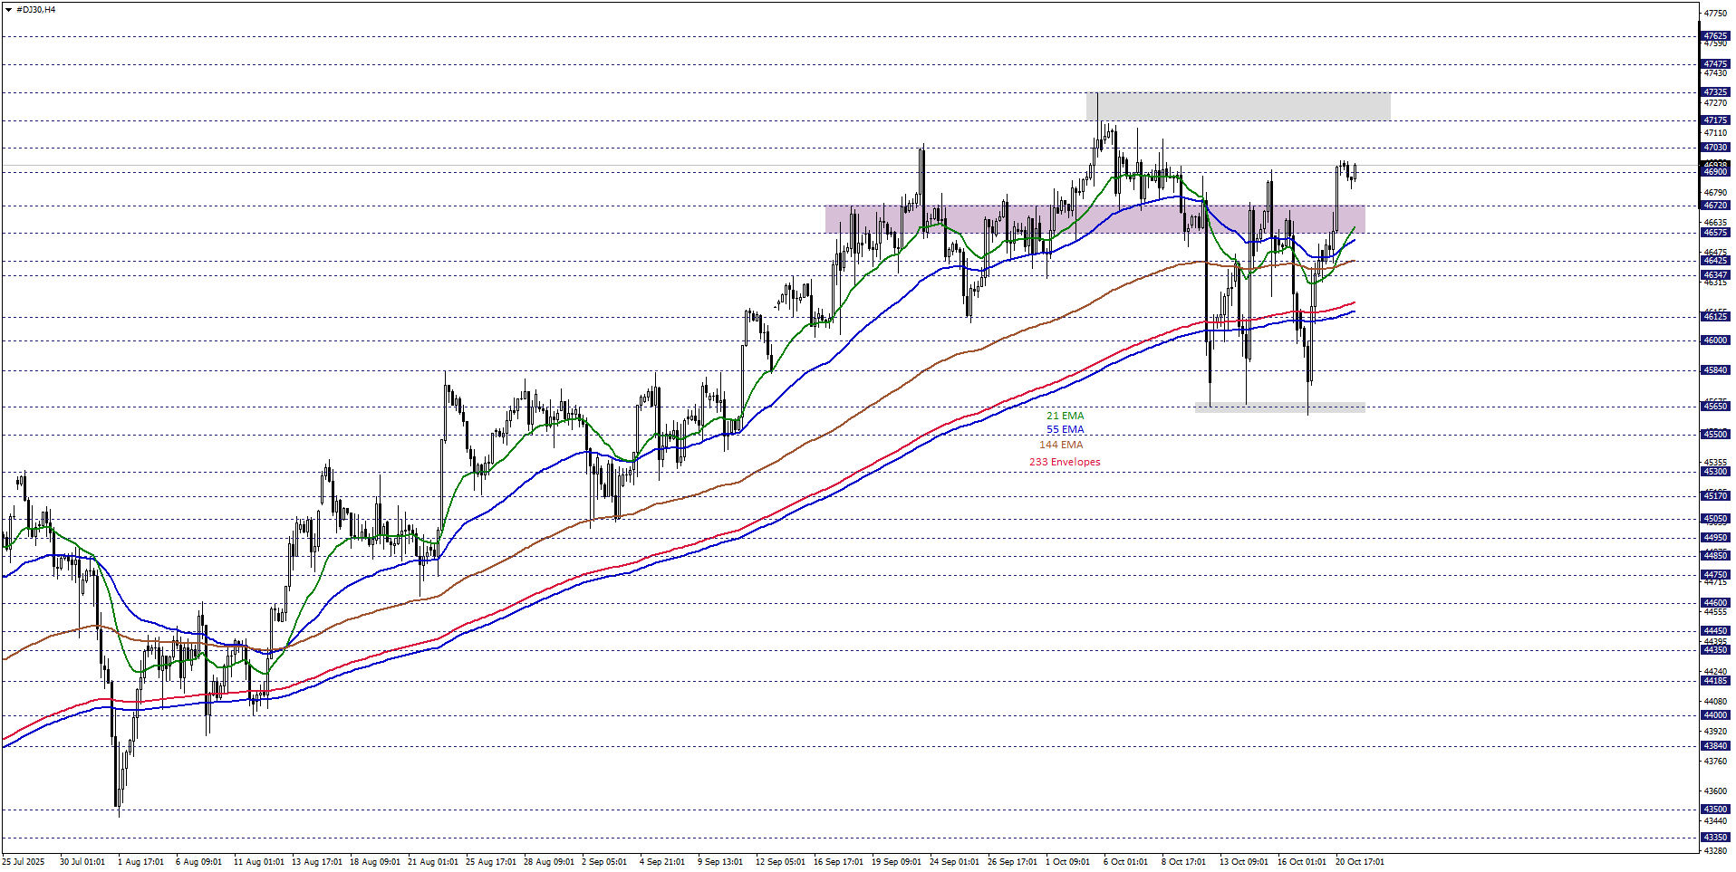This screenshot has width=1736, height=872.
Task: Click the lower gray support zone rectangle
Action: tap(1278, 407)
